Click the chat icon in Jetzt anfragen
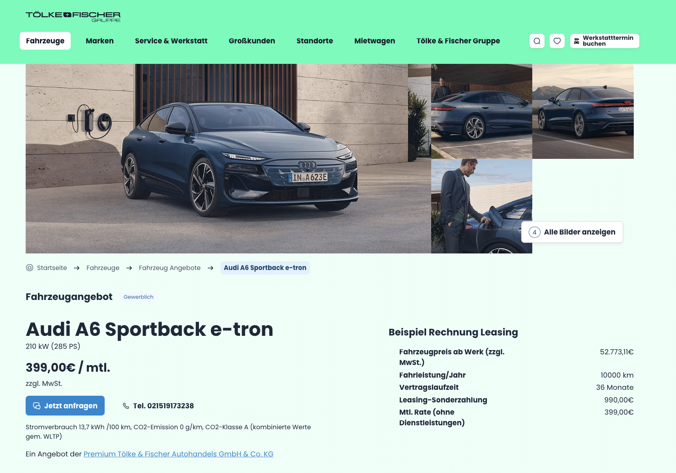The height and width of the screenshot is (473, 676). click(x=37, y=406)
